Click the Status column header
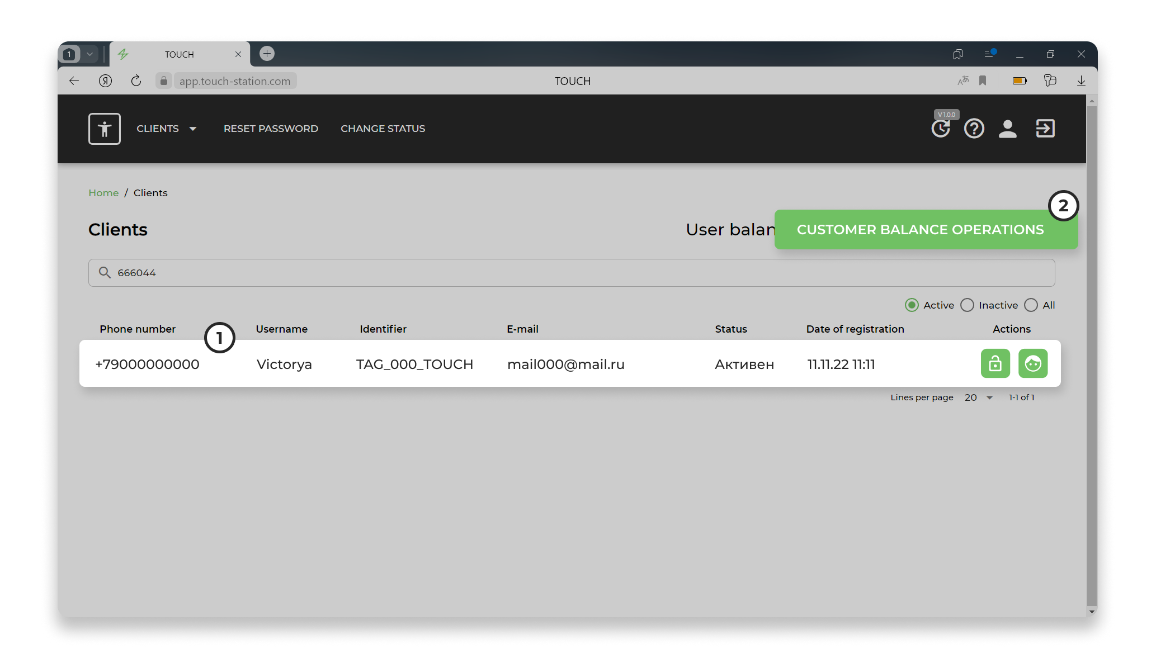The image size is (1156, 658). (x=730, y=329)
